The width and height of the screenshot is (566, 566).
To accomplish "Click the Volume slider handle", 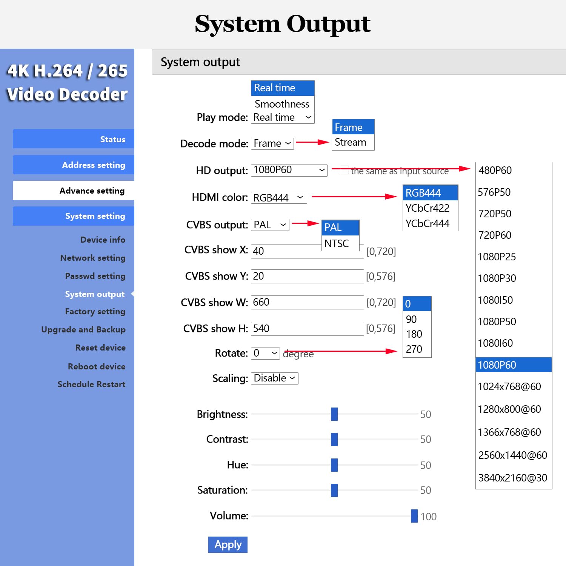I will [x=414, y=516].
